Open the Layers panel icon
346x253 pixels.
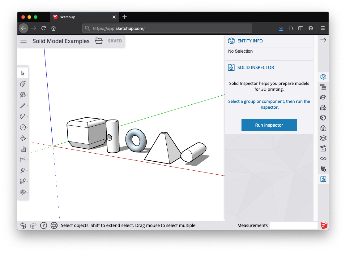pyautogui.click(x=323, y=138)
